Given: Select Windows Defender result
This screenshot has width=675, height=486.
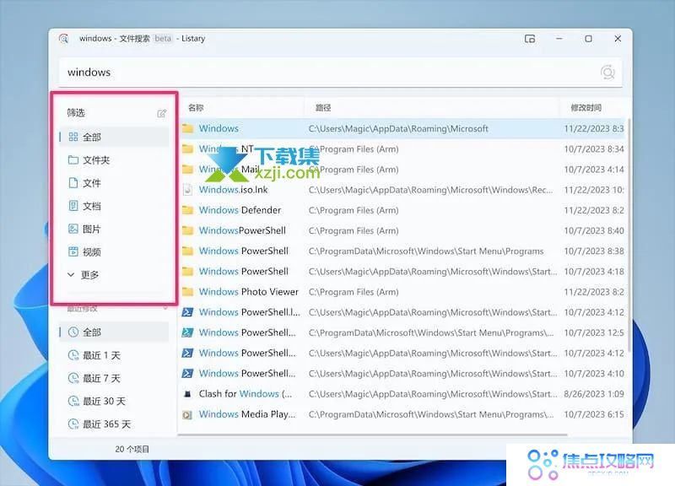Looking at the screenshot, I should click(402, 210).
